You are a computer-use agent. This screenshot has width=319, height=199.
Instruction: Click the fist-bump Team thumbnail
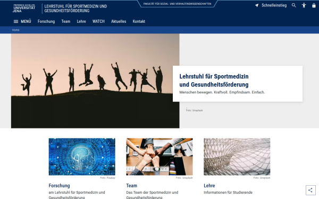159,157
